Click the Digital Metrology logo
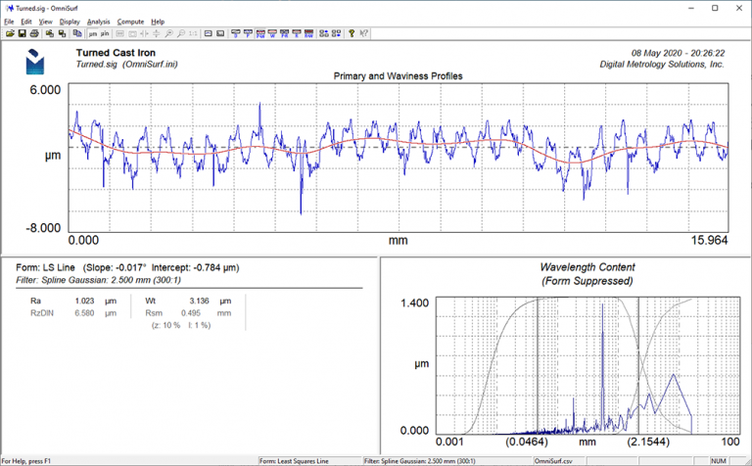Image resolution: width=752 pixels, height=466 pixels. 35,62
